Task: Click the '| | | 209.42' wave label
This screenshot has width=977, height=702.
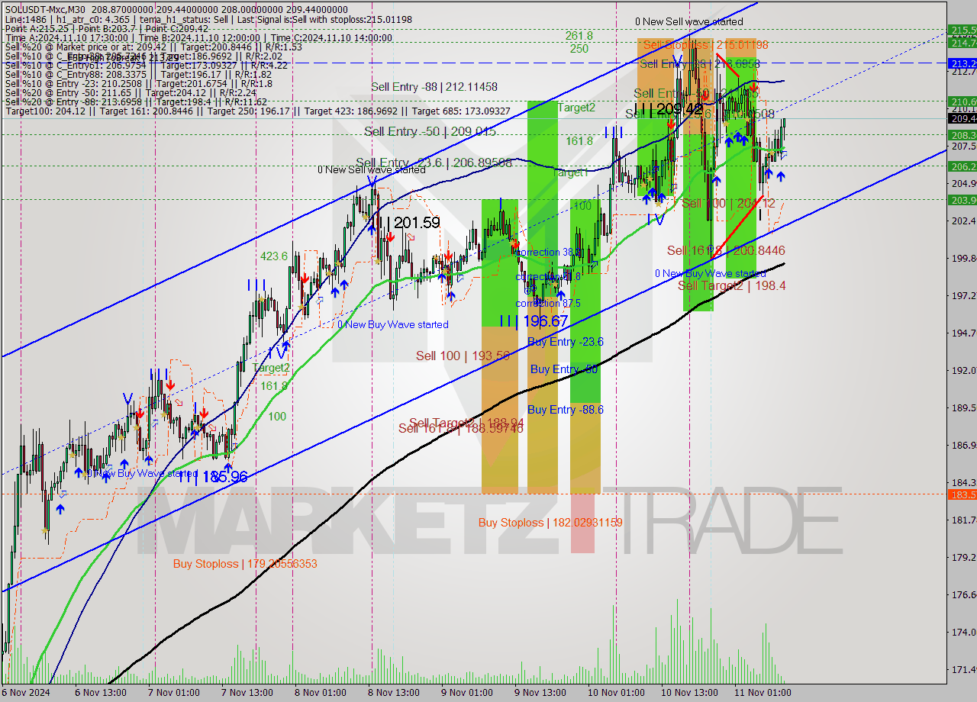Action: tap(669, 110)
